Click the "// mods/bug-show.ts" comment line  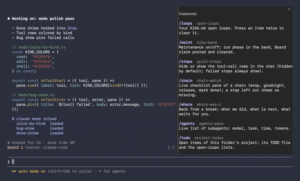pyautogui.click(x=33, y=95)
